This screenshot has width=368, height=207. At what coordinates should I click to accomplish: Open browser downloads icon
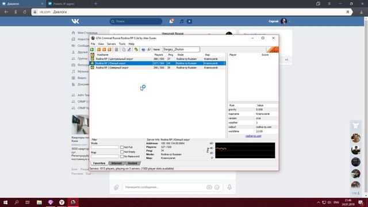pyautogui.click(x=362, y=12)
